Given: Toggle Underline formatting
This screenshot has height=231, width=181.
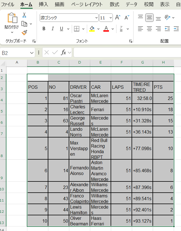Looking at the screenshot, I should point(61,29).
